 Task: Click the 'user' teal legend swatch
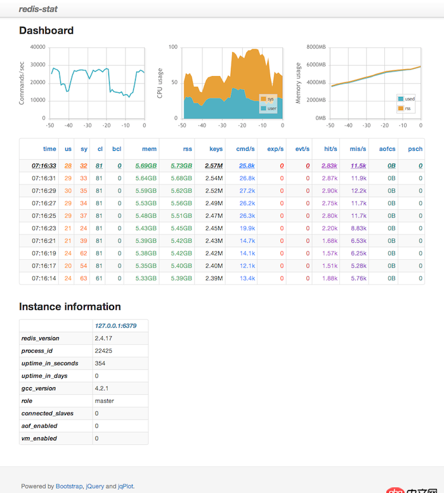pyautogui.click(x=263, y=108)
